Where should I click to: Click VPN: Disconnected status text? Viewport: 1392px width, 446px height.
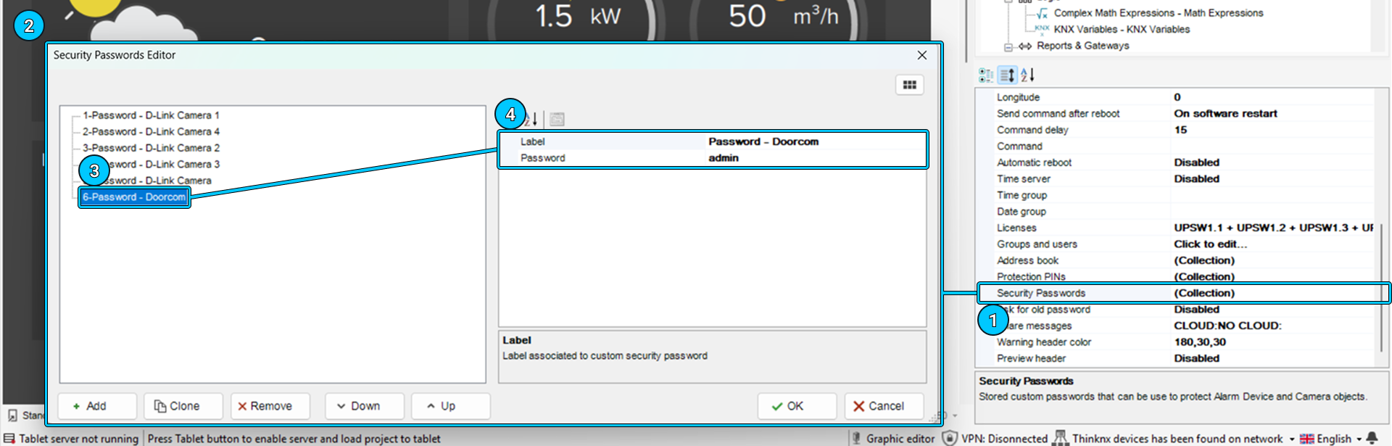(x=1004, y=439)
